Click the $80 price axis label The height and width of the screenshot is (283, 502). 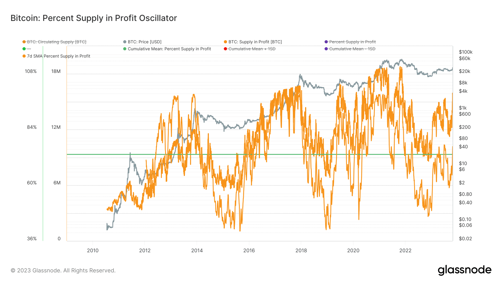pyautogui.click(x=464, y=138)
